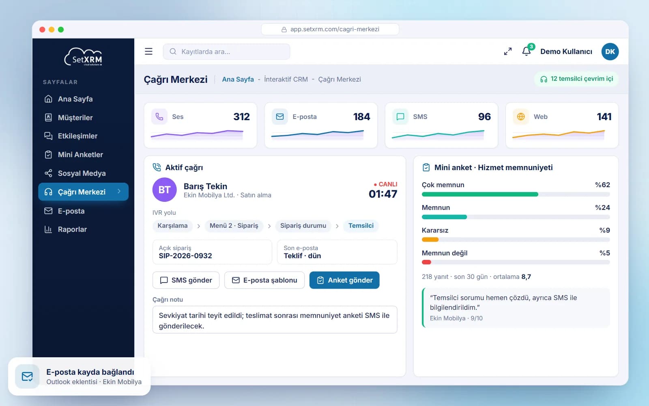
Task: Toggle the hamburger menu icon
Action: pos(148,52)
